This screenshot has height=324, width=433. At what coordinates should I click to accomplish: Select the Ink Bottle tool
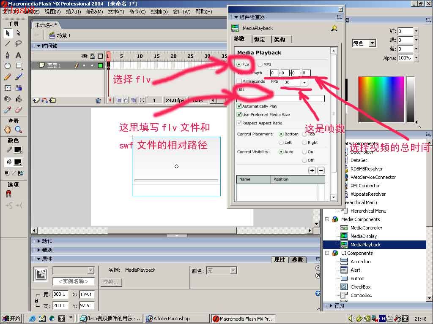click(x=8, y=99)
